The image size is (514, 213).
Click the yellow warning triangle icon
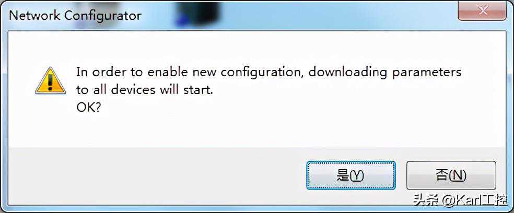pos(51,81)
